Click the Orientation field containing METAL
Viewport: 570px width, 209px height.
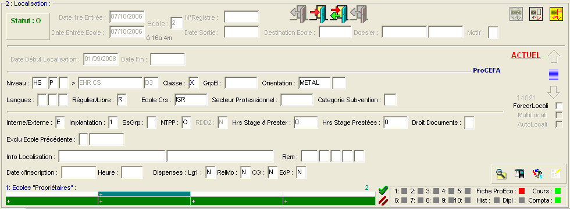315,83
